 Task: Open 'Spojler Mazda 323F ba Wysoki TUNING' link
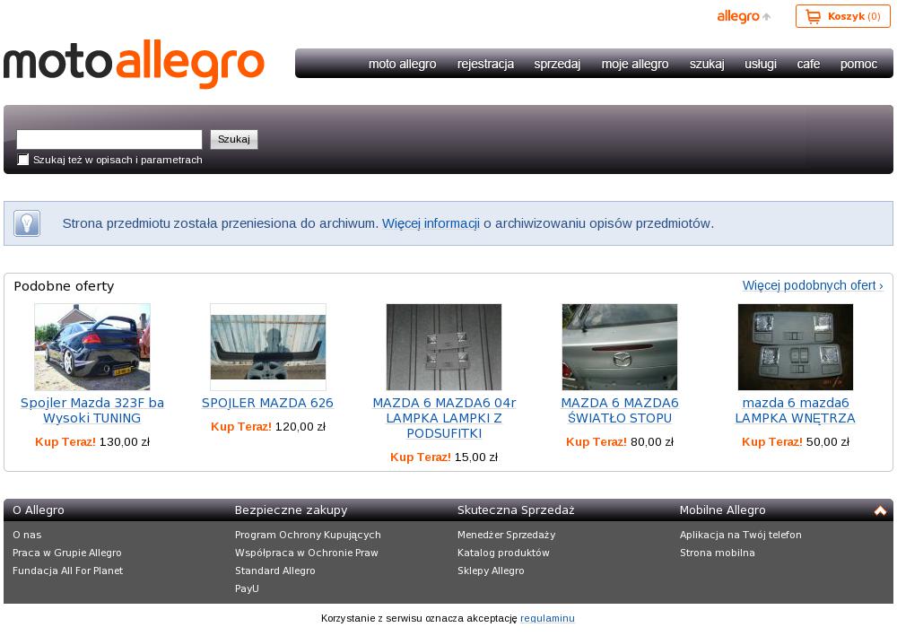click(92, 411)
